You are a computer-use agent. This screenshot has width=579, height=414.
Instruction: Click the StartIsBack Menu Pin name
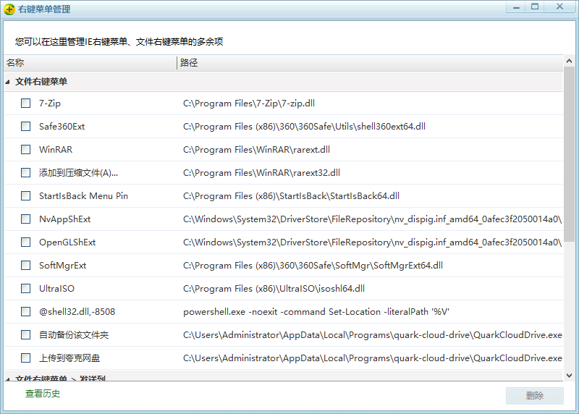click(83, 195)
